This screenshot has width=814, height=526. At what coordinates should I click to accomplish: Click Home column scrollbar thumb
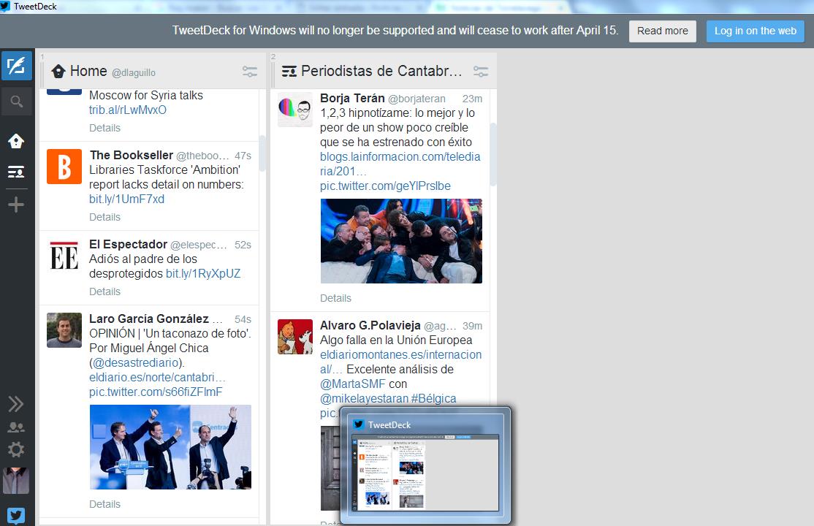click(262, 153)
